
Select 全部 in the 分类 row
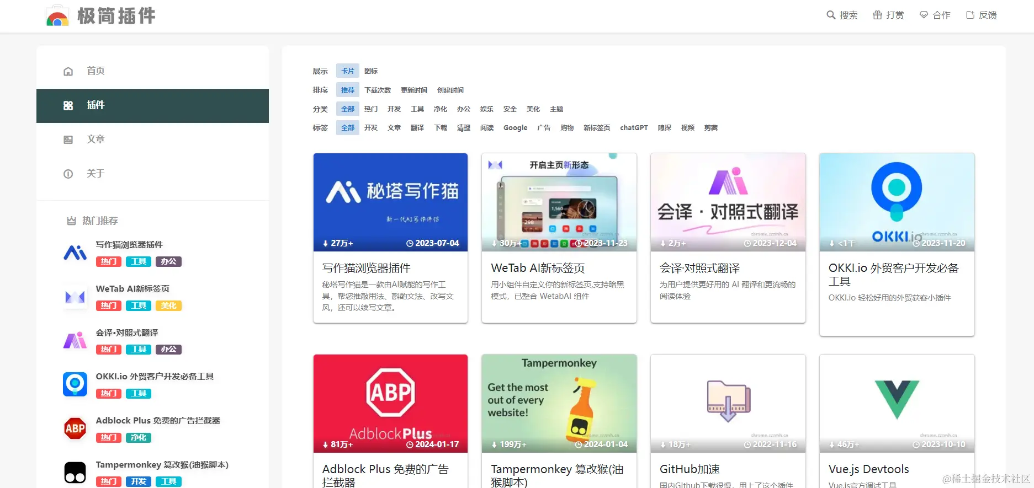(348, 109)
